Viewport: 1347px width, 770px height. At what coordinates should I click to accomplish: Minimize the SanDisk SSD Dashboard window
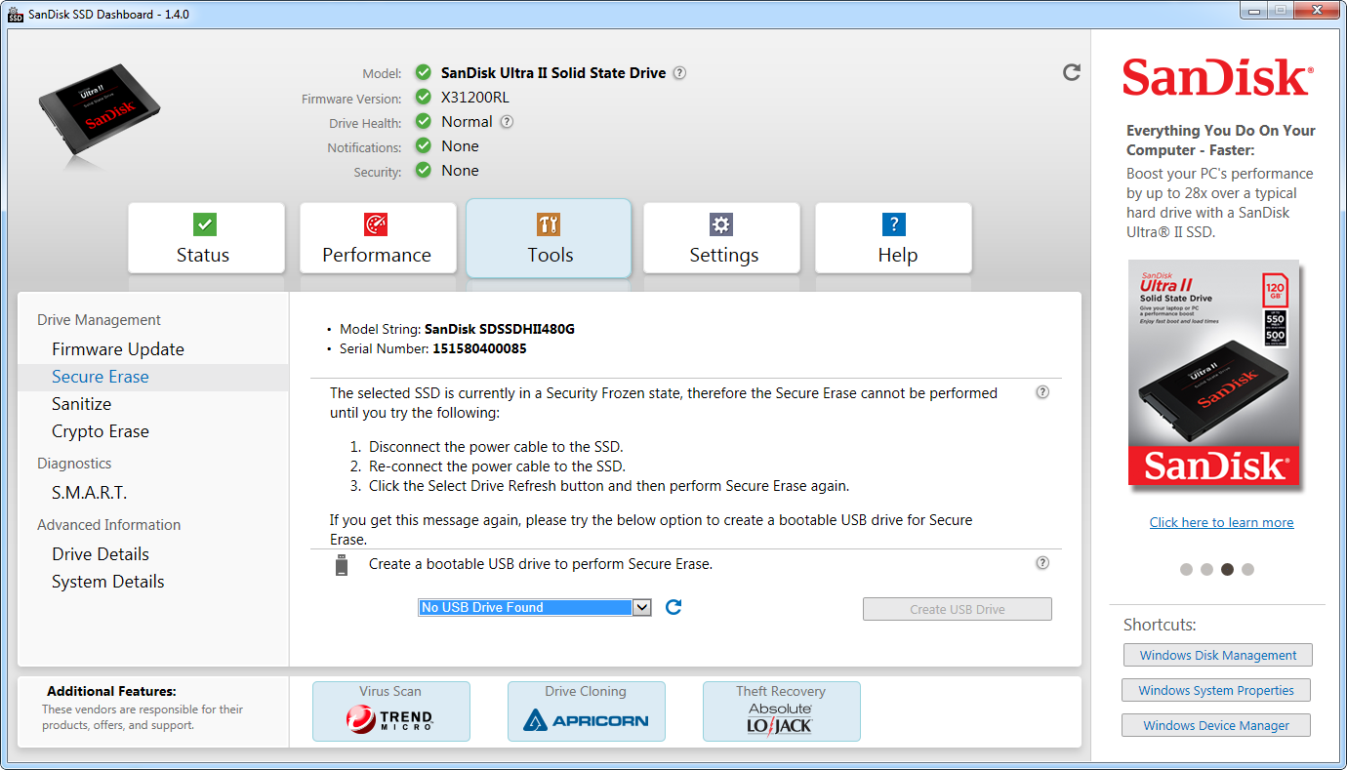coord(1254,11)
